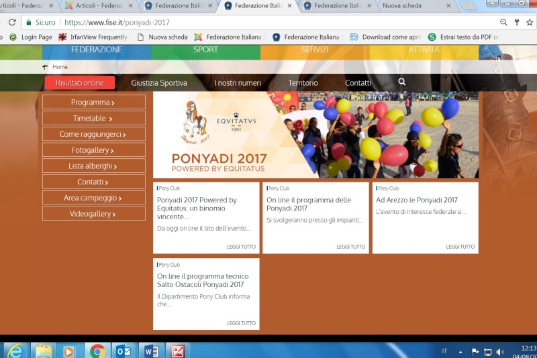537x358 pixels.
Task: Launch Internet Explorer from the taskbar
Action: (x=15, y=351)
